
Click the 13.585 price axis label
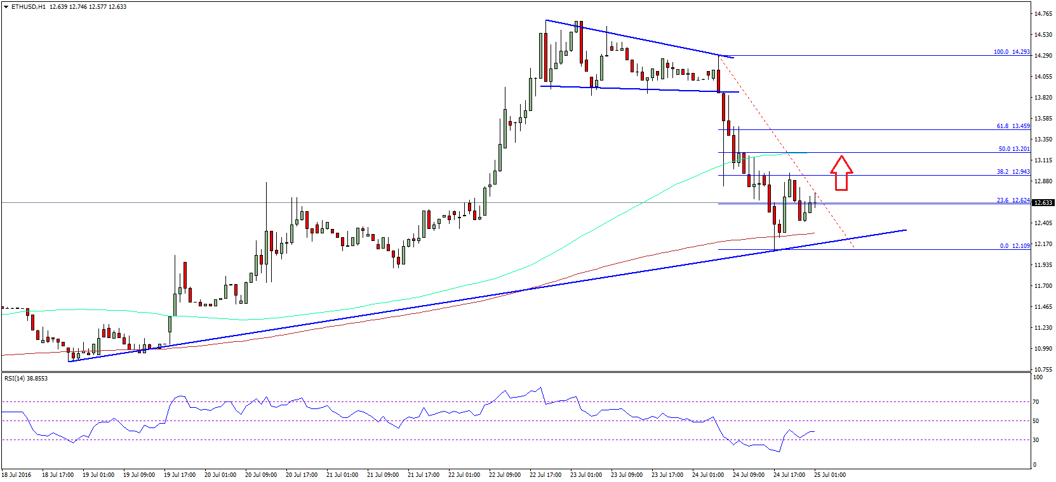[x=1043, y=119]
